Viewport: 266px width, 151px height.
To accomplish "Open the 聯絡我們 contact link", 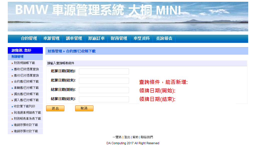I will coord(147,137).
